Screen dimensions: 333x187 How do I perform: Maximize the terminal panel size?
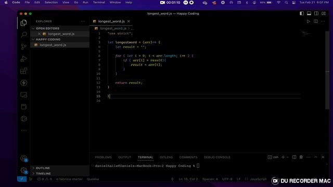(316, 157)
